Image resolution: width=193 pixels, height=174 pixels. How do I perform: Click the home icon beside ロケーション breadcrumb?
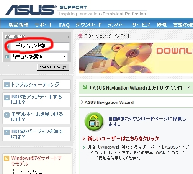coord(80,35)
